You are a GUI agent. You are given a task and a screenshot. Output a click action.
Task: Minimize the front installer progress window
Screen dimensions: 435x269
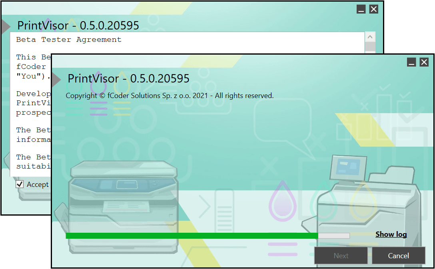click(x=411, y=62)
